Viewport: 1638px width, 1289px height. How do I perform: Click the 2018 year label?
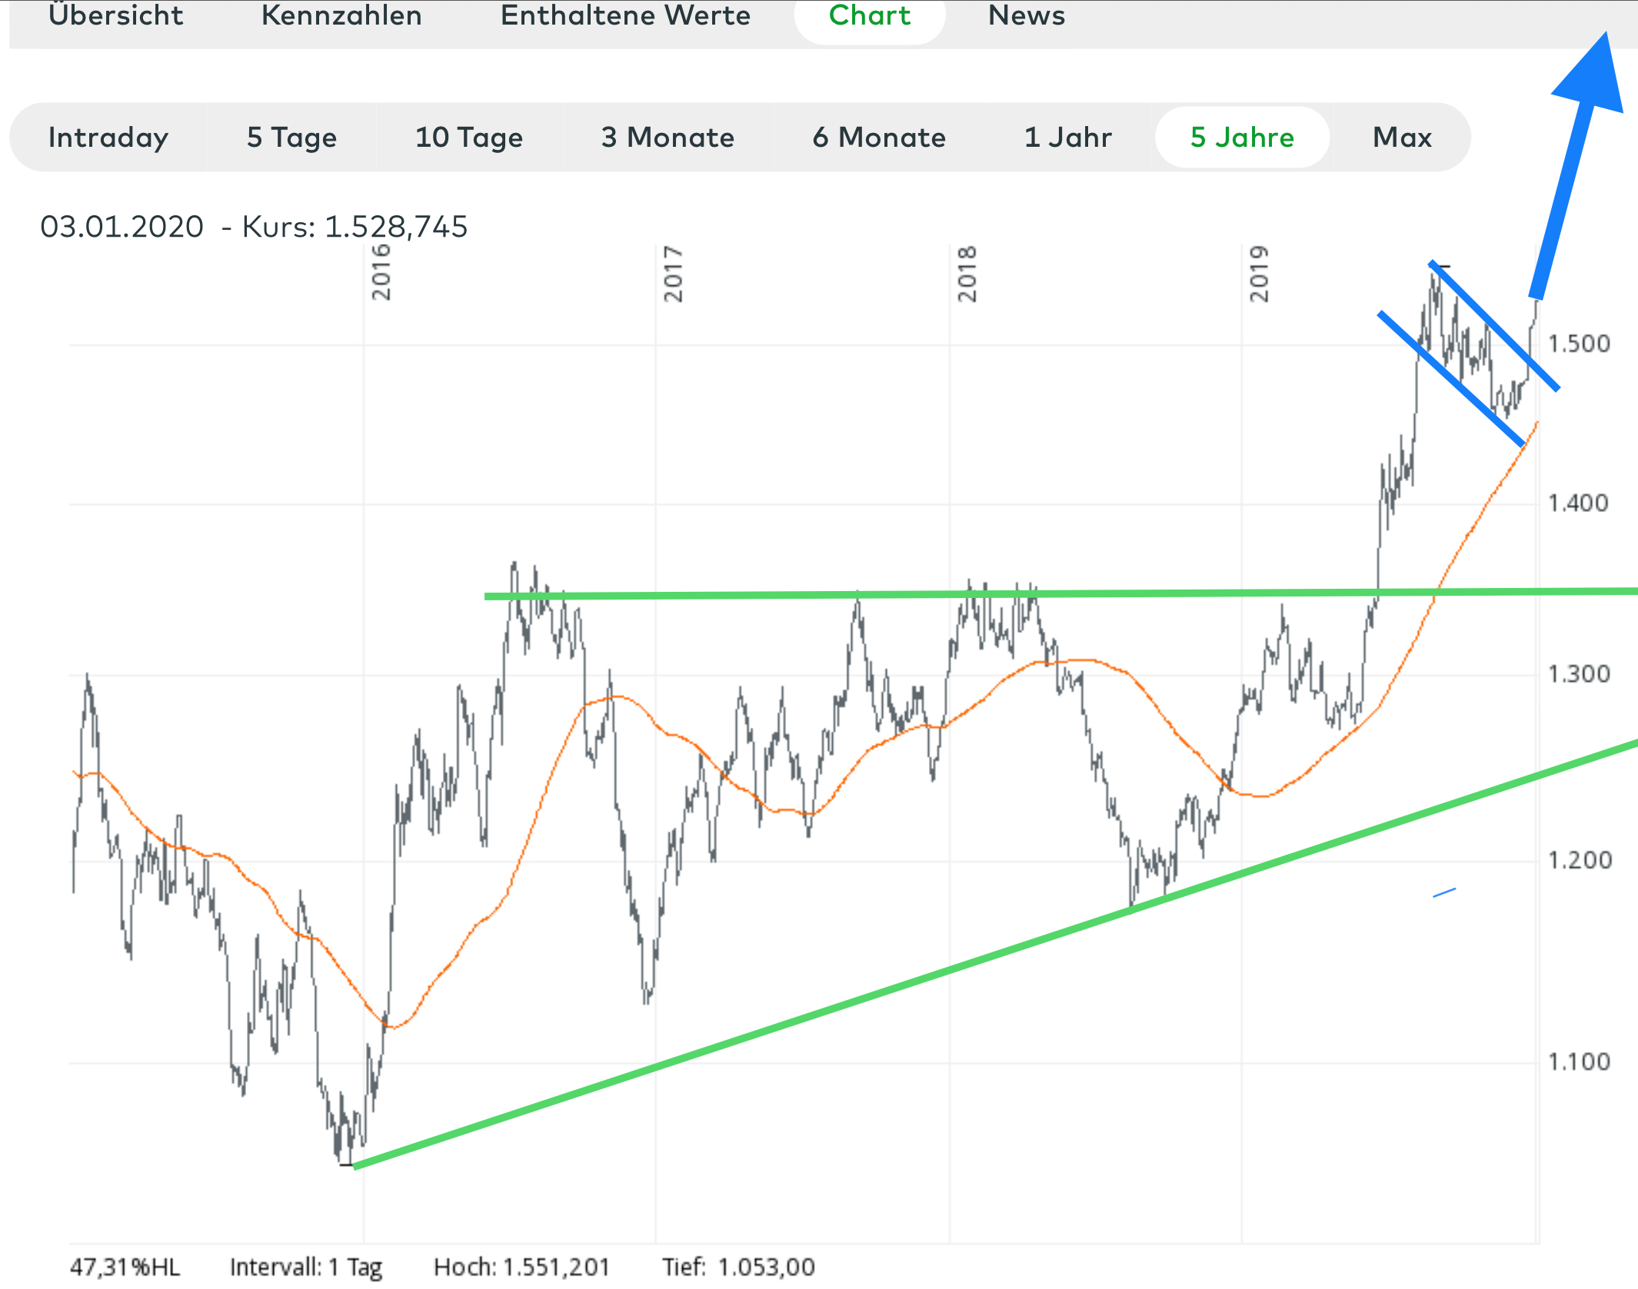[x=967, y=274]
